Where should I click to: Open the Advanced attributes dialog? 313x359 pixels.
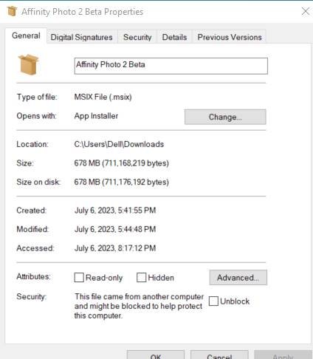point(238,278)
